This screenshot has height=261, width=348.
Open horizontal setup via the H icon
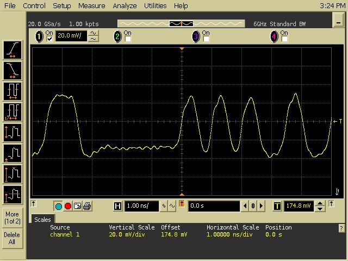click(117, 206)
